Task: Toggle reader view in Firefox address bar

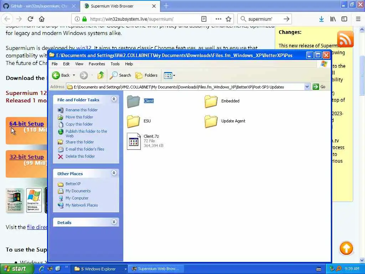Action: click(x=204, y=19)
